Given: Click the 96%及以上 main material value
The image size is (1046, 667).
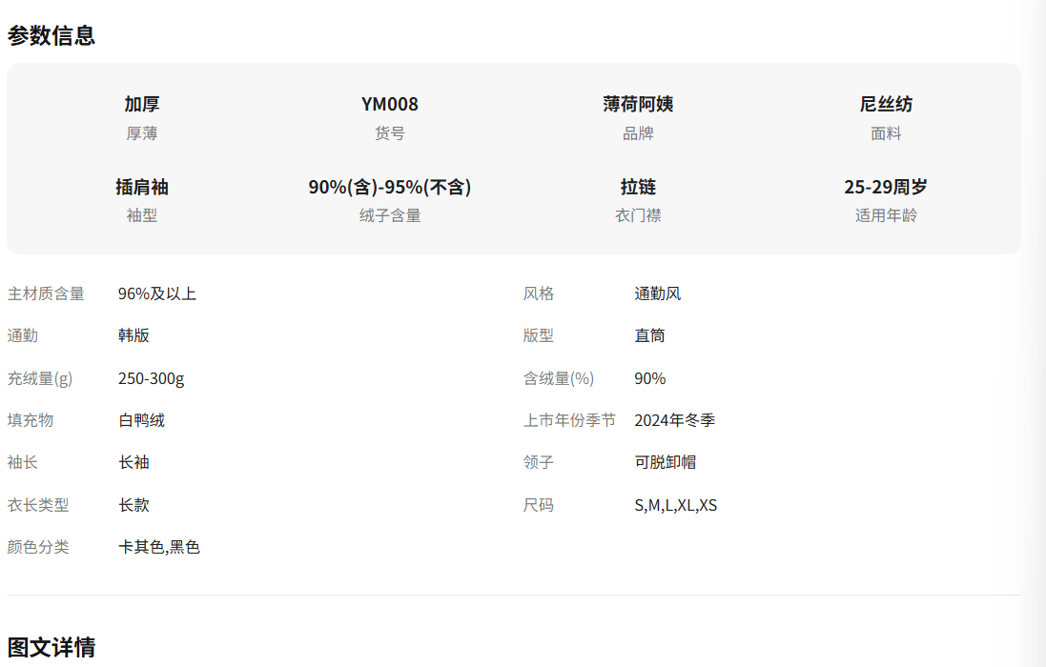Looking at the screenshot, I should click(157, 293).
